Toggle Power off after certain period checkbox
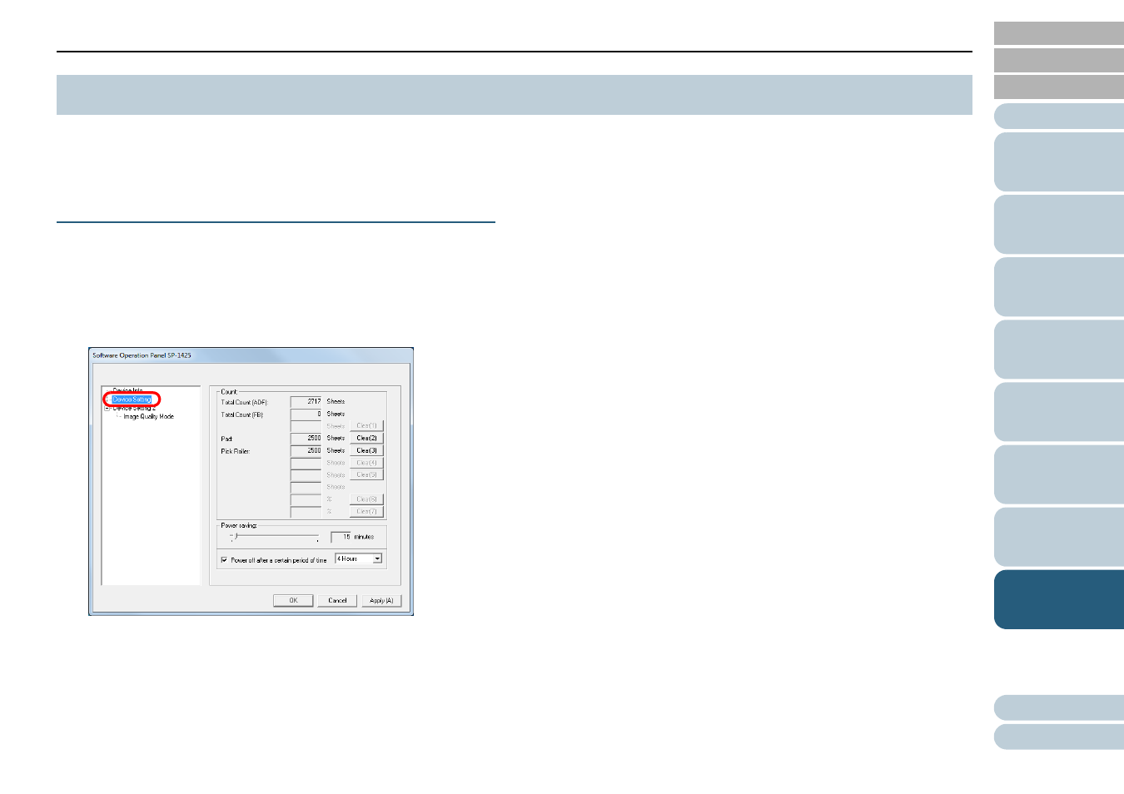 224,560
